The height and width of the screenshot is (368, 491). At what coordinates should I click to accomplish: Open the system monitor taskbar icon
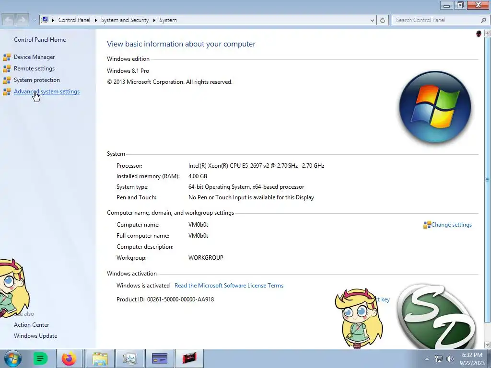tap(129, 358)
